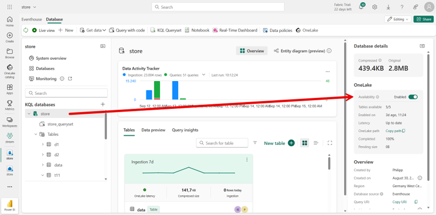Click the notifications bell icon
436x215 pixels.
coord(361,7)
